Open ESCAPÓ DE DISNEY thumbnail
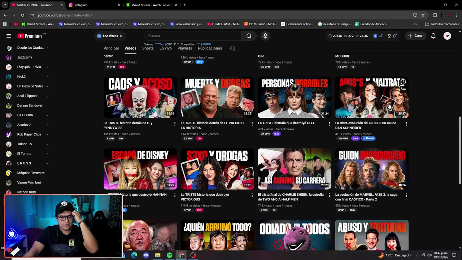This screenshot has height=260, width=462. pos(140,169)
